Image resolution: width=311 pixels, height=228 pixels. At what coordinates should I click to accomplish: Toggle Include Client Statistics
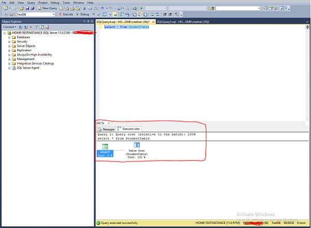[x=127, y=15]
